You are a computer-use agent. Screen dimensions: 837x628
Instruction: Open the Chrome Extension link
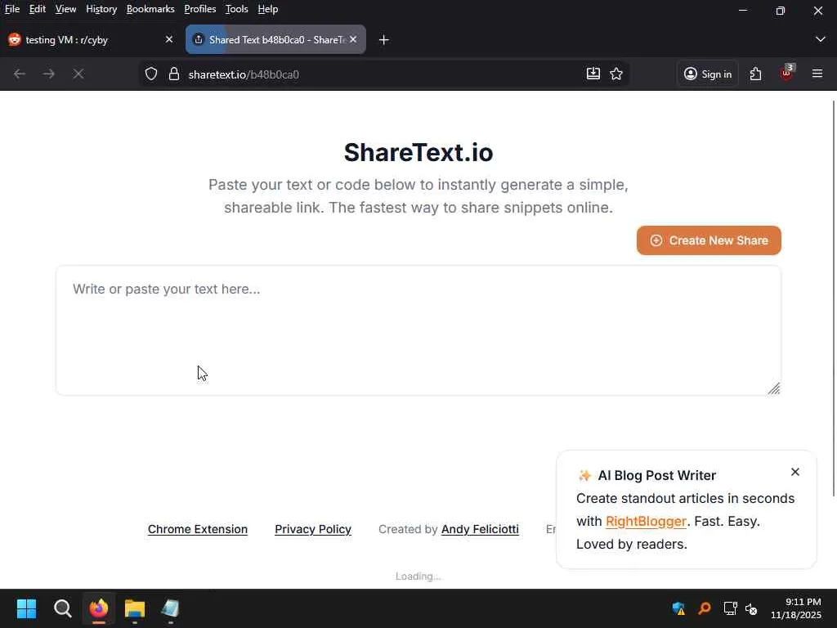coord(198,529)
